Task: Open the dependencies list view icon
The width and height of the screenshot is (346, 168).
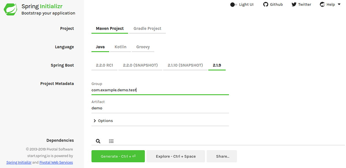Action: click(x=111, y=141)
